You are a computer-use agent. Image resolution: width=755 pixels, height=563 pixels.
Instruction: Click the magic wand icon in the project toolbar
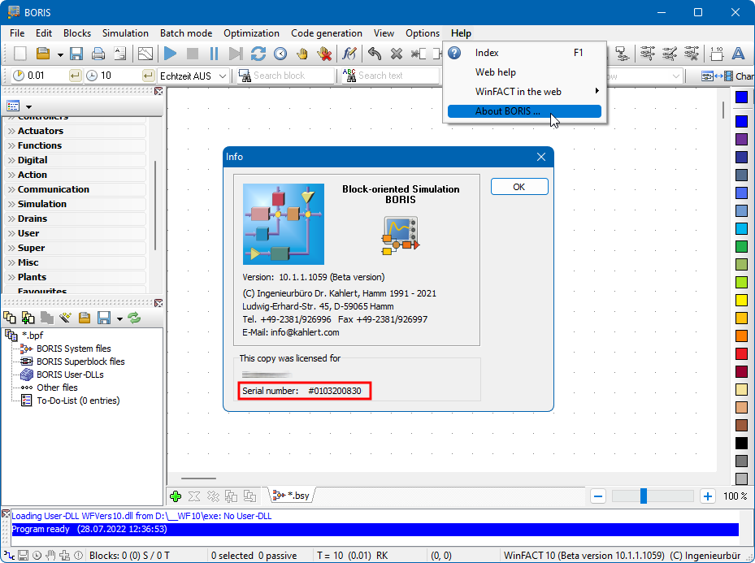tap(65, 318)
